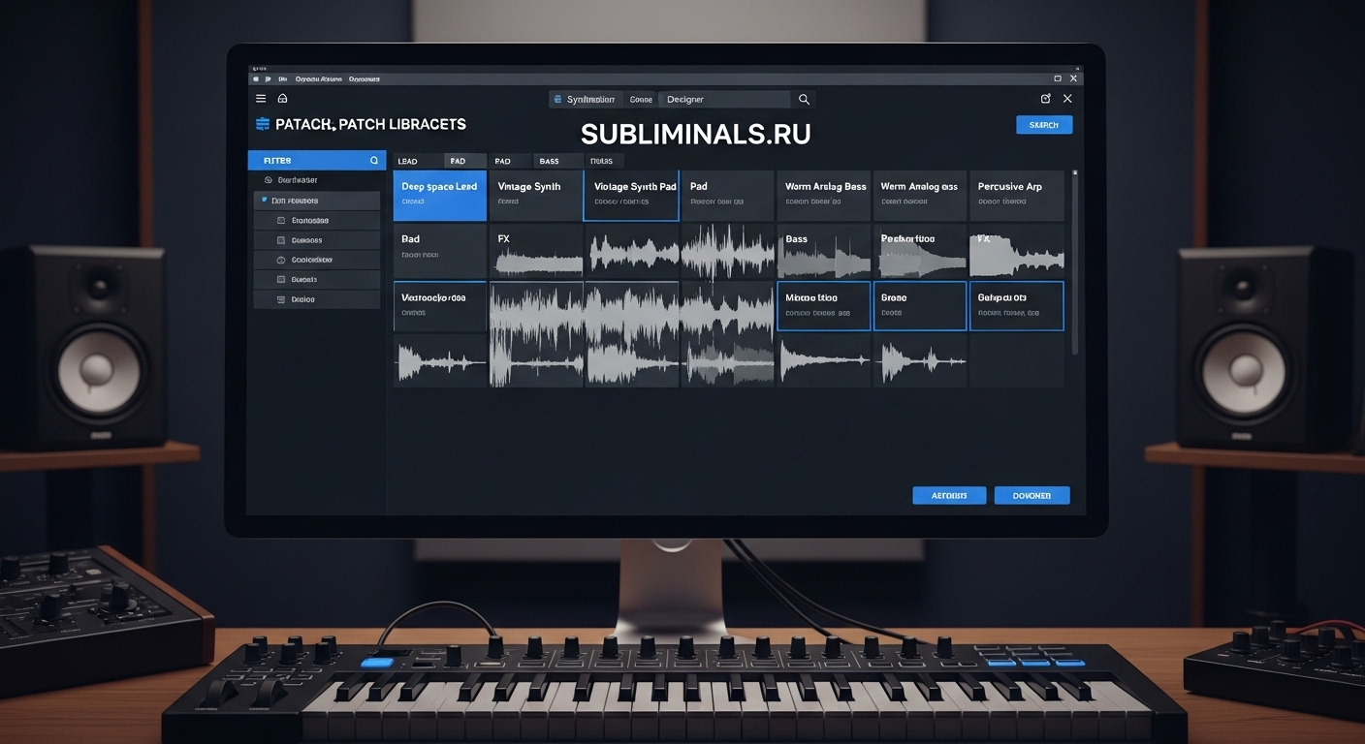The height and width of the screenshot is (744, 1365).
Task: Click the search icon in Filters header
Action: [374, 160]
